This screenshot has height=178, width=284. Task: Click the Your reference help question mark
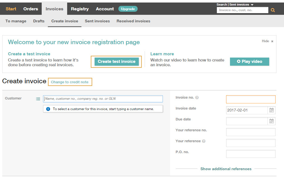(204, 141)
